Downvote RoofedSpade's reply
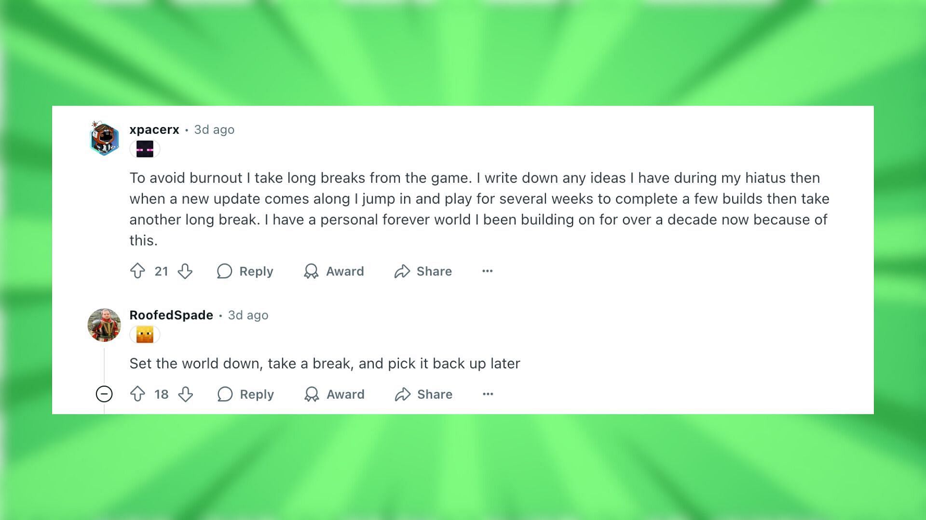Viewport: 926px width, 520px height. click(186, 394)
